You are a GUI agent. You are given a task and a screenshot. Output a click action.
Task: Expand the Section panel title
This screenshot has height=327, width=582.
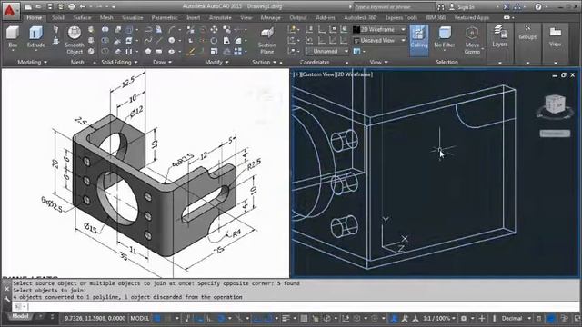265,63
